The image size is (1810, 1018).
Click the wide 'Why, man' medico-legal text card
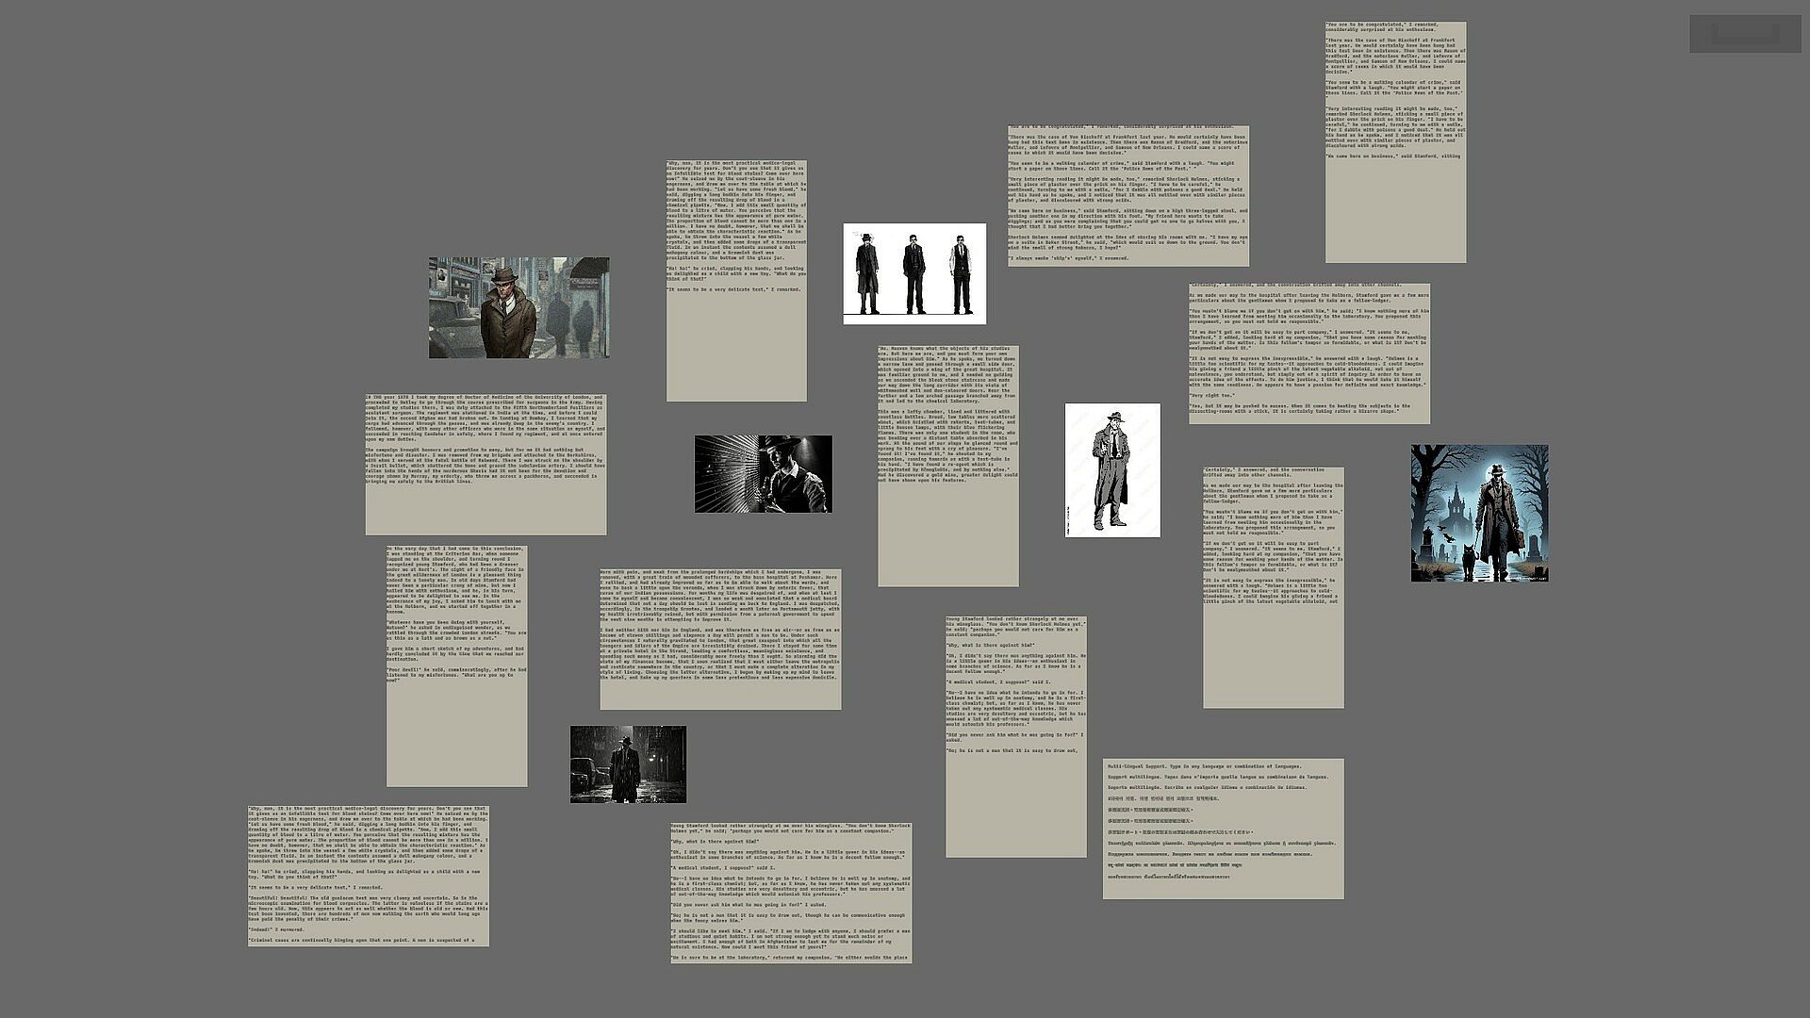point(369,876)
